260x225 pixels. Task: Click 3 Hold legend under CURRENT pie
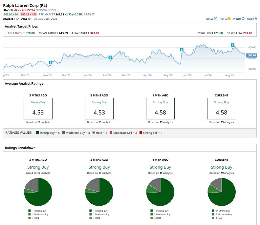pyautogui.click(x=217, y=218)
